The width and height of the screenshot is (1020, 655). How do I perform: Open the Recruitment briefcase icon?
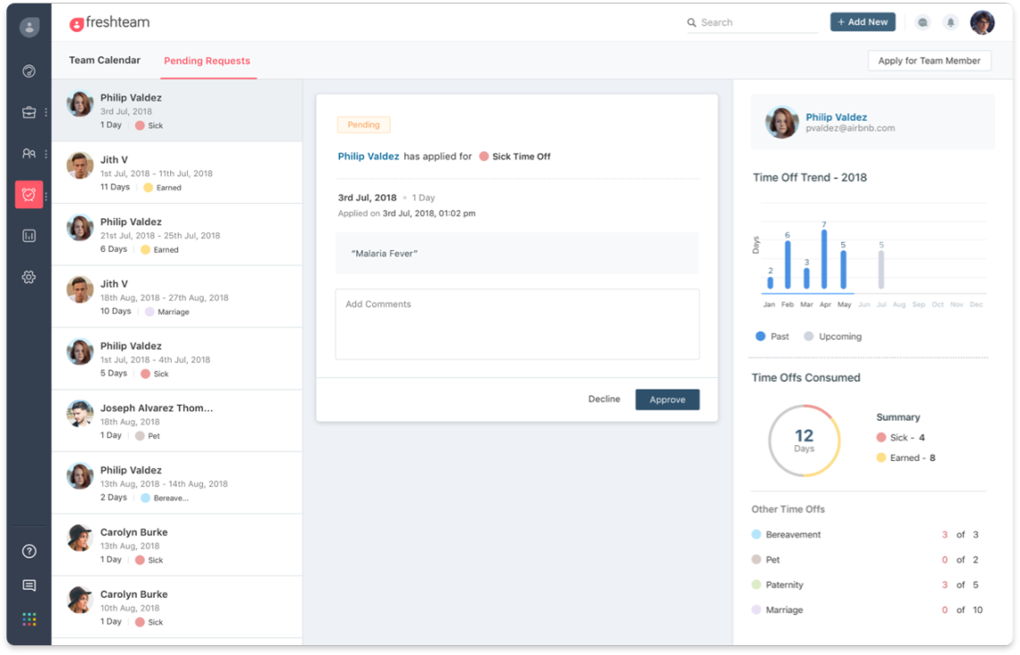pyautogui.click(x=28, y=113)
